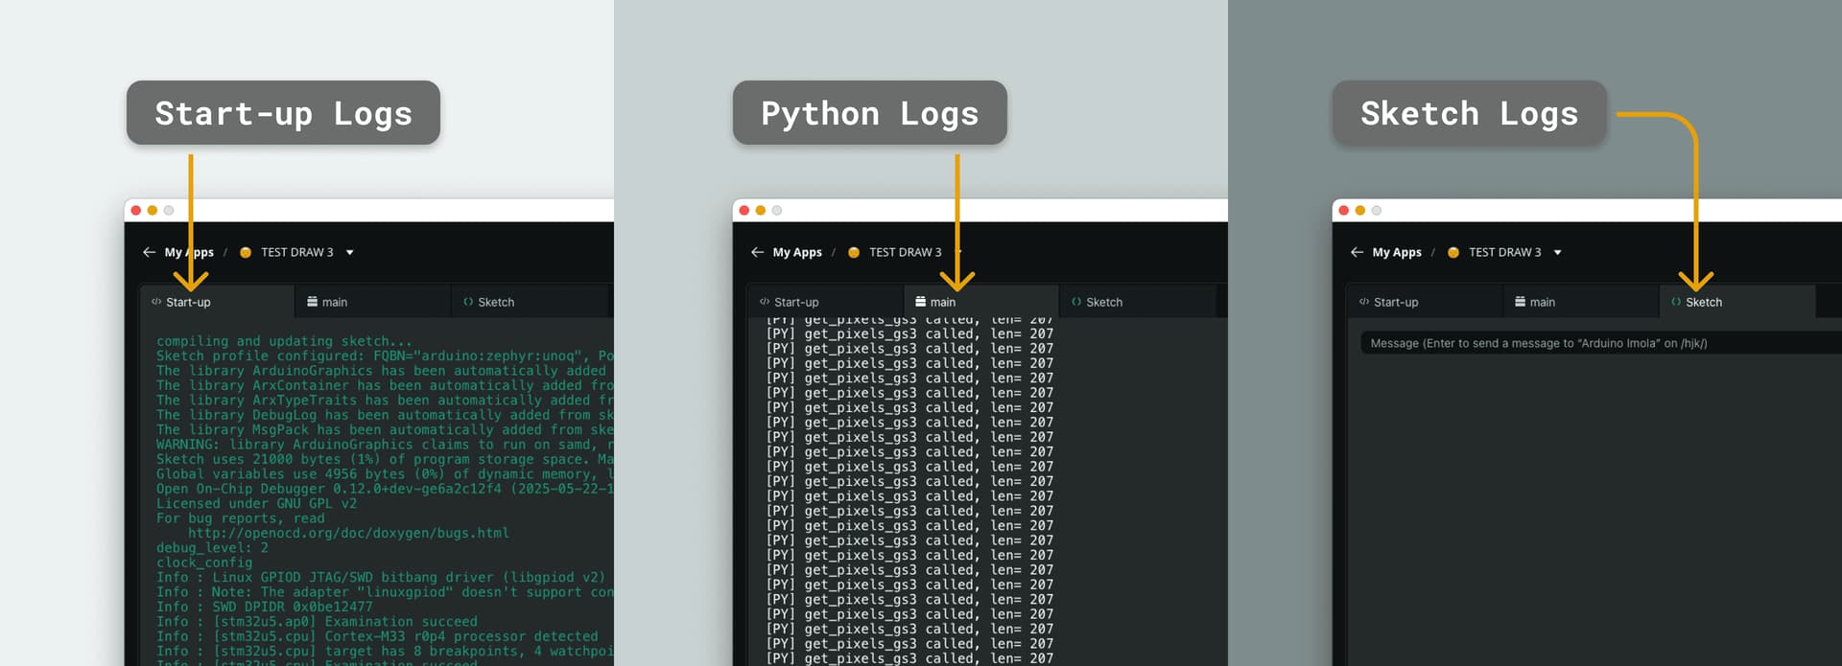
Task: Click the green braces icon on the Sketch tab in the Python Logs window
Action: click(x=1075, y=302)
